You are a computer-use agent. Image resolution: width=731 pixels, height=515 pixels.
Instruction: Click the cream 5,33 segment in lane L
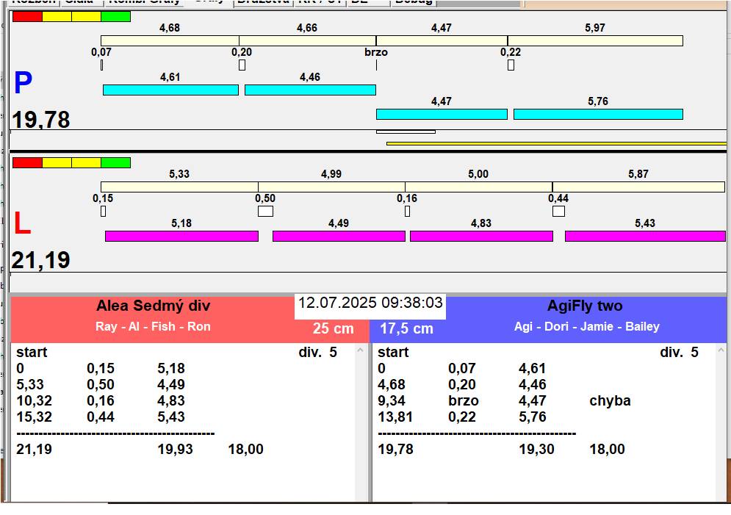coord(179,187)
